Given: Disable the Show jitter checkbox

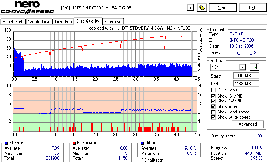Looking at the screenshot, I should 213,106.
